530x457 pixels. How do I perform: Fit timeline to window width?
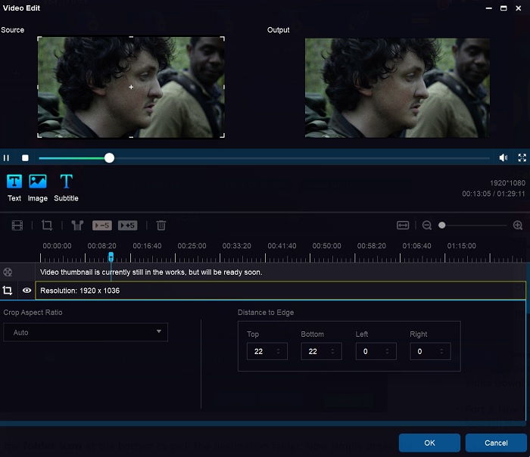(403, 225)
